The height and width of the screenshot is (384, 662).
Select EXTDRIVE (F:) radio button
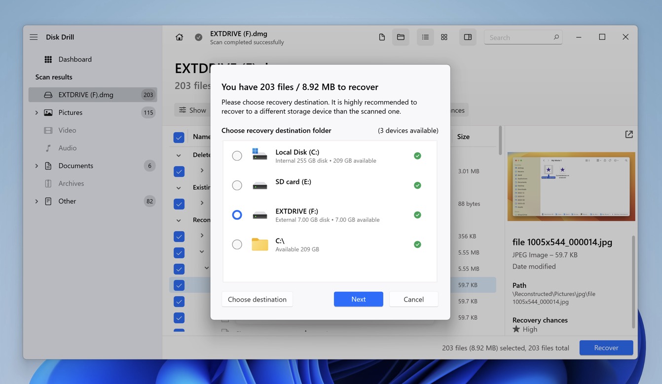coord(237,215)
